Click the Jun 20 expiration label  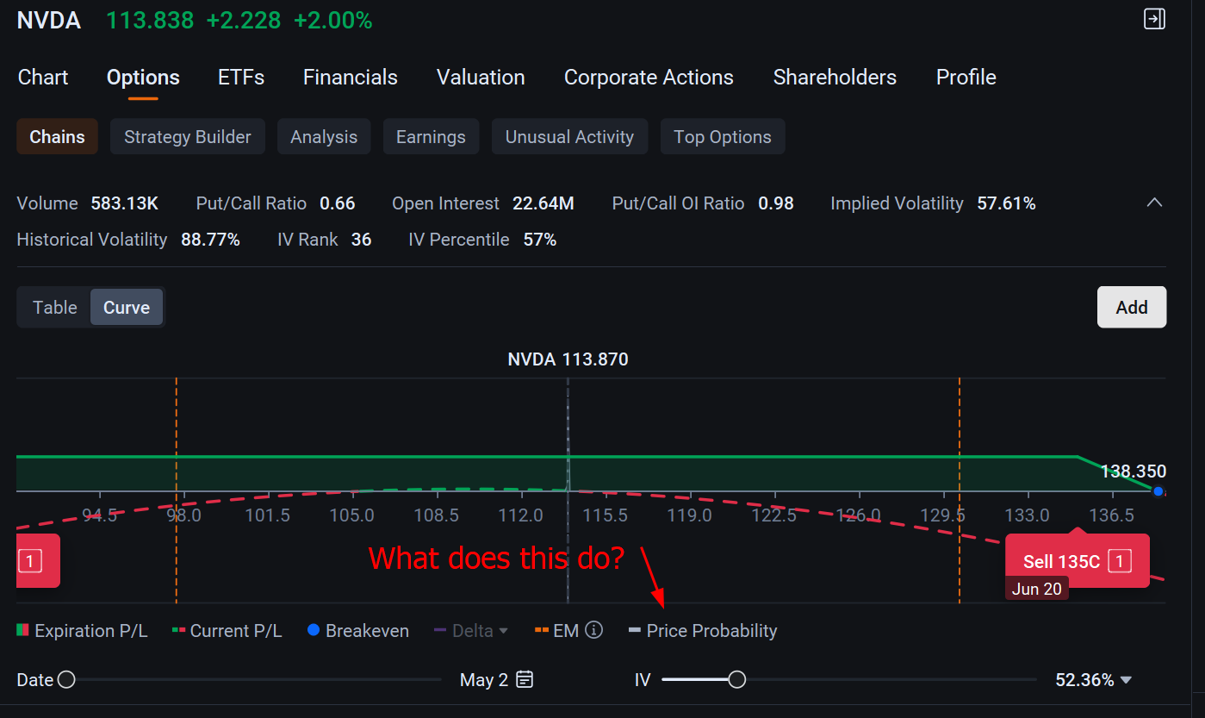[1037, 589]
